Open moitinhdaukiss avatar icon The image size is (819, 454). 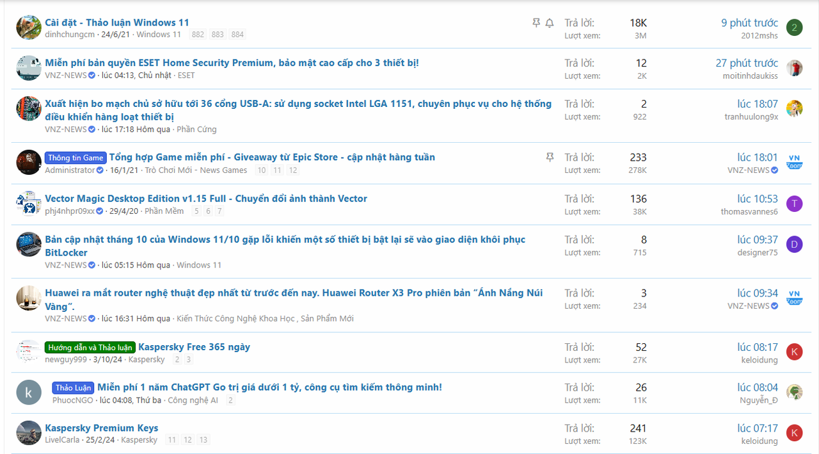point(794,68)
